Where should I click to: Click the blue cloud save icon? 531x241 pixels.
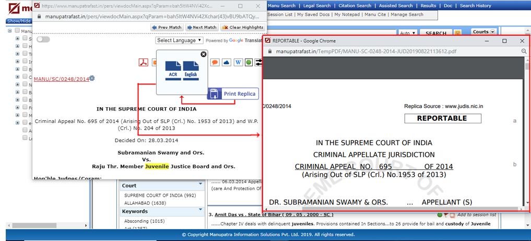227,62
